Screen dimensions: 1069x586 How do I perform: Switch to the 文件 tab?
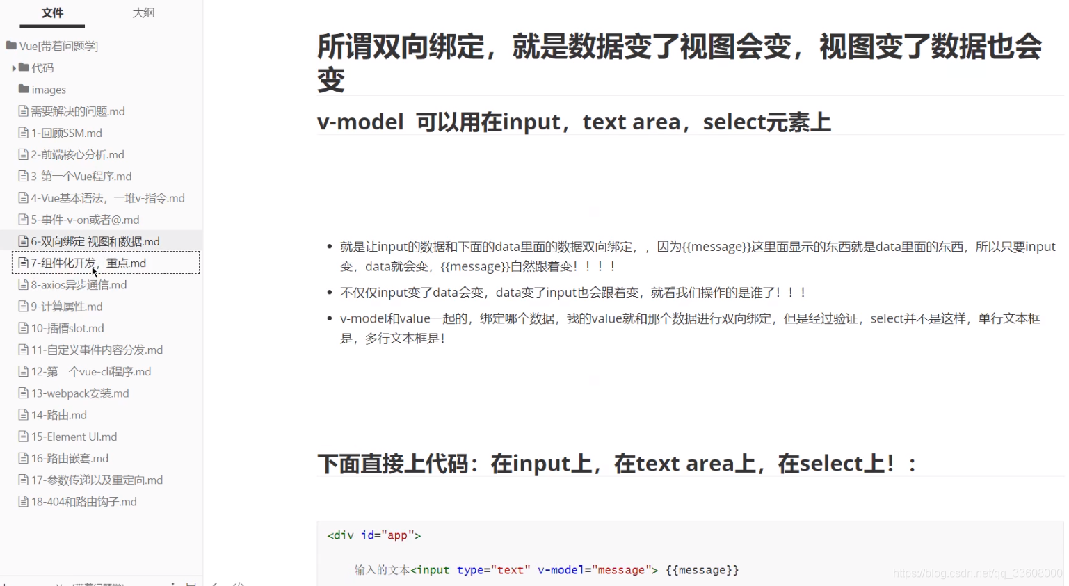52,13
